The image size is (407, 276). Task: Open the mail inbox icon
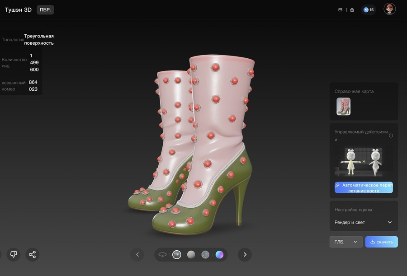click(x=341, y=9)
